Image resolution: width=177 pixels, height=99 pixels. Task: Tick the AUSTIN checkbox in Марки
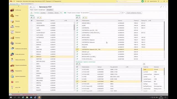(x=32, y=30)
